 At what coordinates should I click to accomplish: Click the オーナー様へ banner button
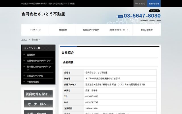click(x=38, y=104)
